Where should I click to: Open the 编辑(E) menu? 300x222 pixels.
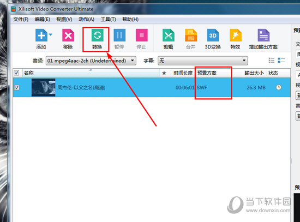[43, 19]
